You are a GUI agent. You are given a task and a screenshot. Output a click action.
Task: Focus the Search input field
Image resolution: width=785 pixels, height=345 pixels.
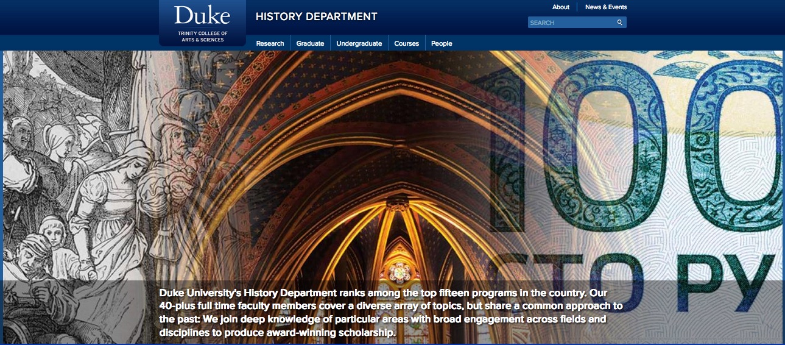tap(569, 23)
